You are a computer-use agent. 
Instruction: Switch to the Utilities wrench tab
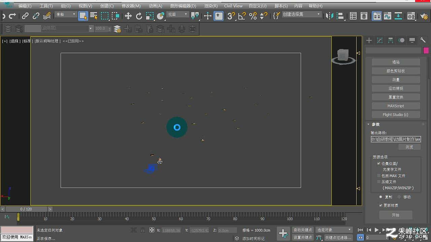423,40
